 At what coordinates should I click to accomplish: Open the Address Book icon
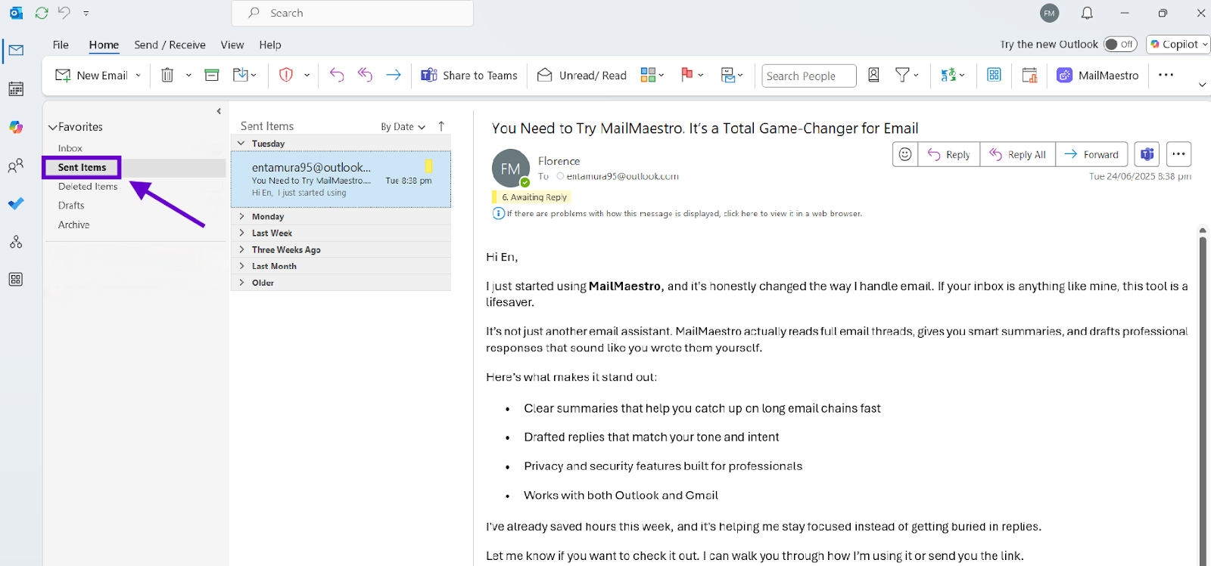point(873,75)
